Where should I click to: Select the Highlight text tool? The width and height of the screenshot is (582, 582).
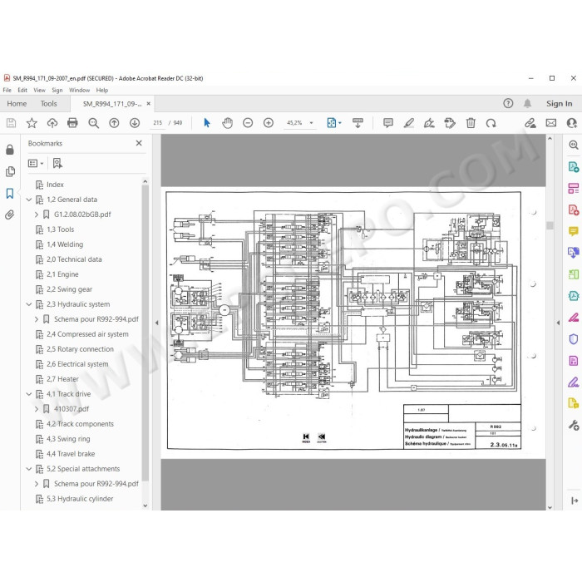[x=409, y=123]
